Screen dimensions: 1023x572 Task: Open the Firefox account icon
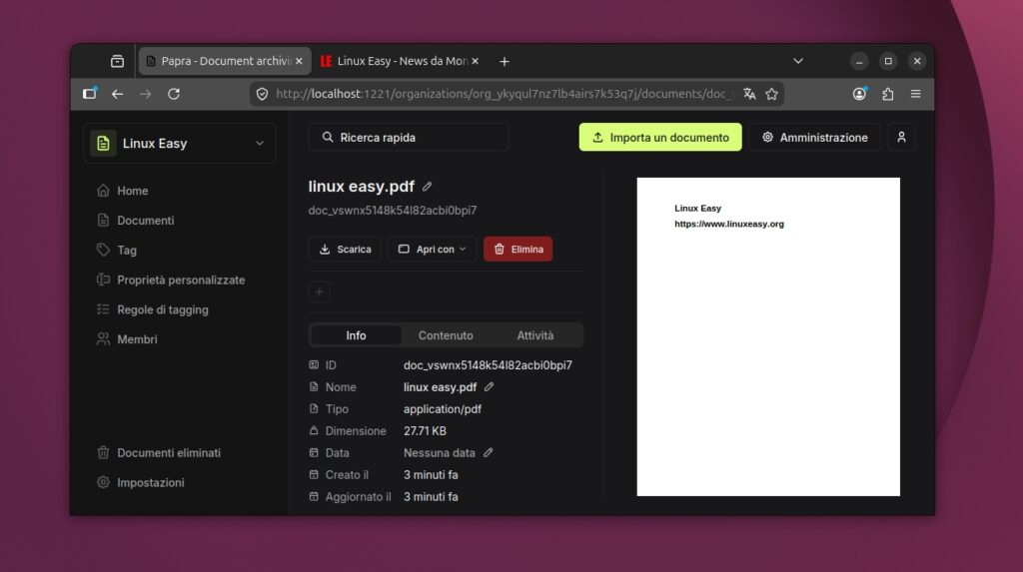coord(860,94)
